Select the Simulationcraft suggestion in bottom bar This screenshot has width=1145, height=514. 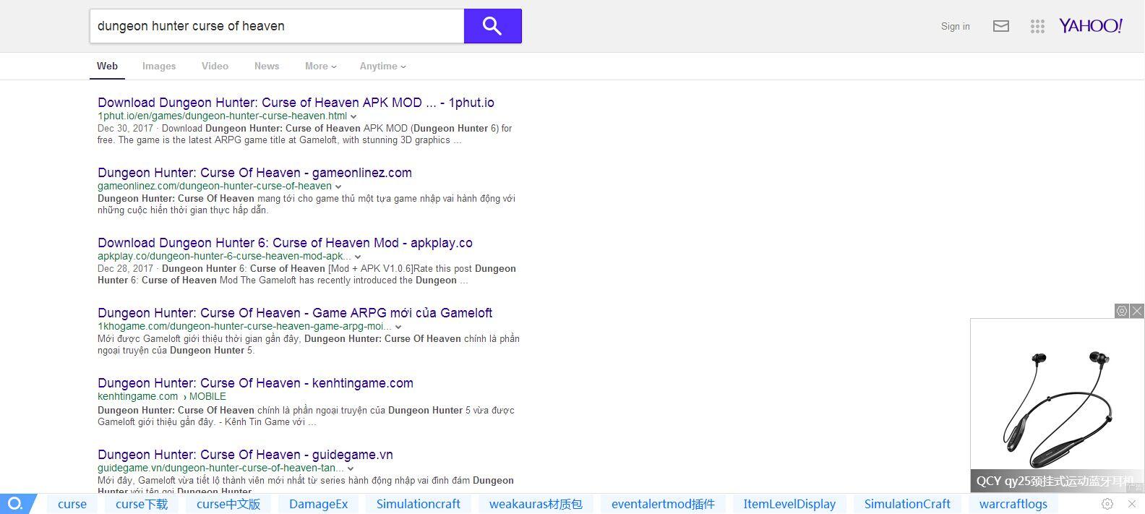[x=418, y=504]
